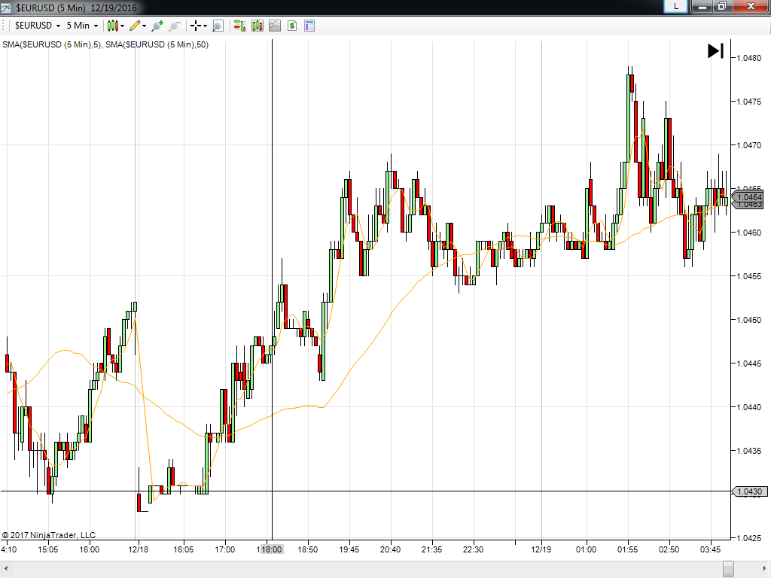This screenshot has width=771, height=578.
Task: Click the L link button in title bar
Action: 675,6
